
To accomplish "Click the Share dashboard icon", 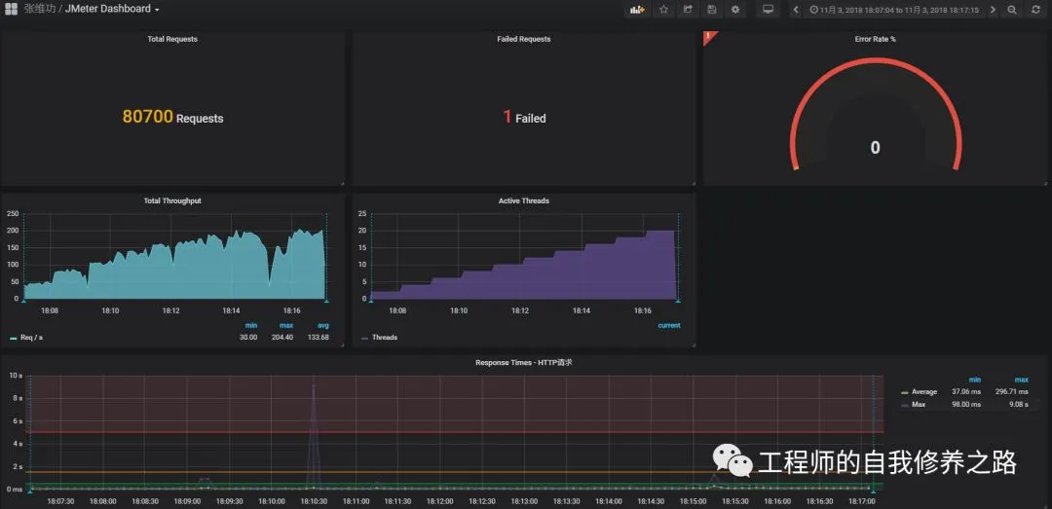I will pos(688,10).
